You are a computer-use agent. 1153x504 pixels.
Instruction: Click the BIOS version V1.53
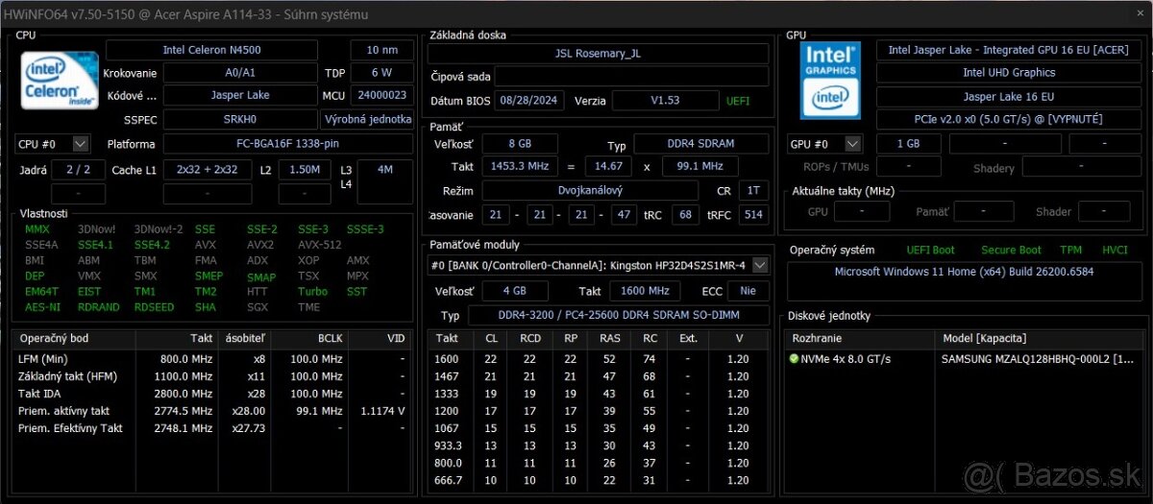(664, 101)
